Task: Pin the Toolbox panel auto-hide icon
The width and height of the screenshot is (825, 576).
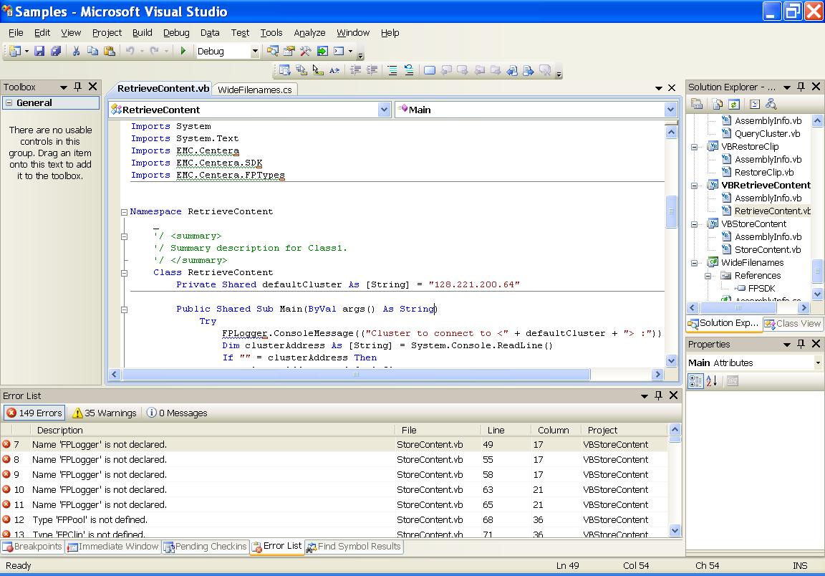Action: [x=78, y=87]
